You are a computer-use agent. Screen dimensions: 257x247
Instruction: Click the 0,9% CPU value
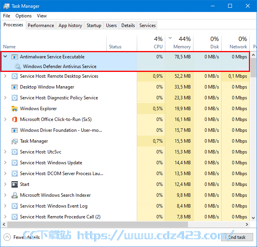(x=158, y=76)
